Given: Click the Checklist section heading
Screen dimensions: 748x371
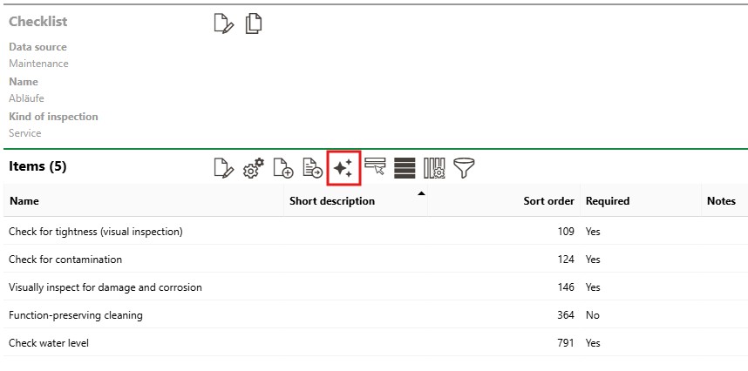Looking at the screenshot, I should [38, 22].
